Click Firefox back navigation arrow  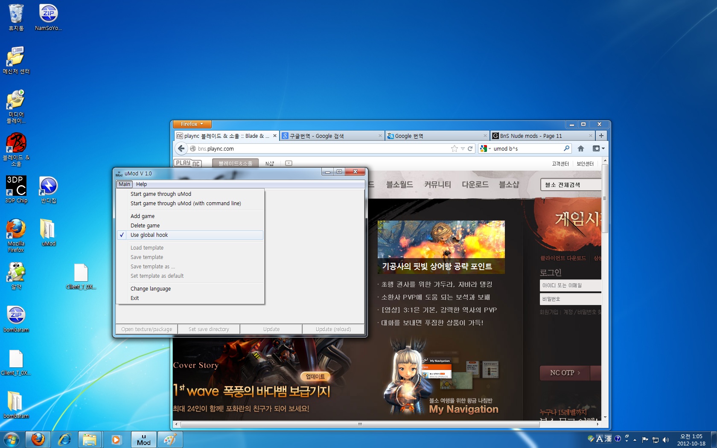click(x=181, y=148)
